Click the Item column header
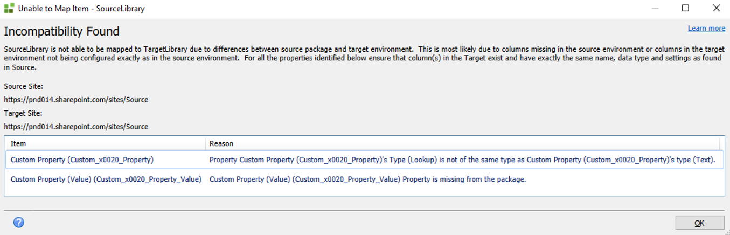Screen dimensions: 730x235 point(18,144)
